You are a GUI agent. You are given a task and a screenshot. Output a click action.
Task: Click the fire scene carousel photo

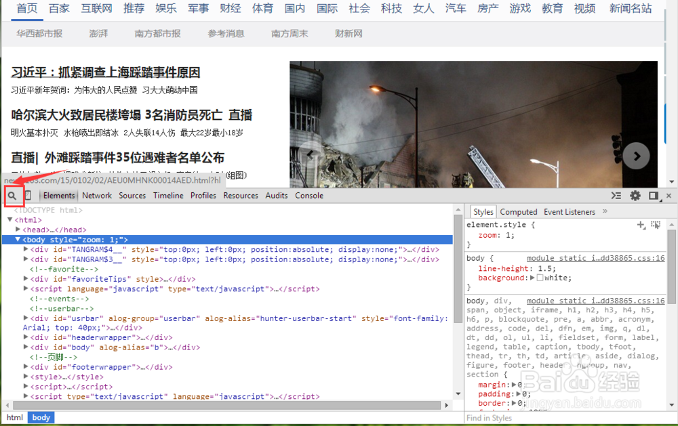click(473, 125)
